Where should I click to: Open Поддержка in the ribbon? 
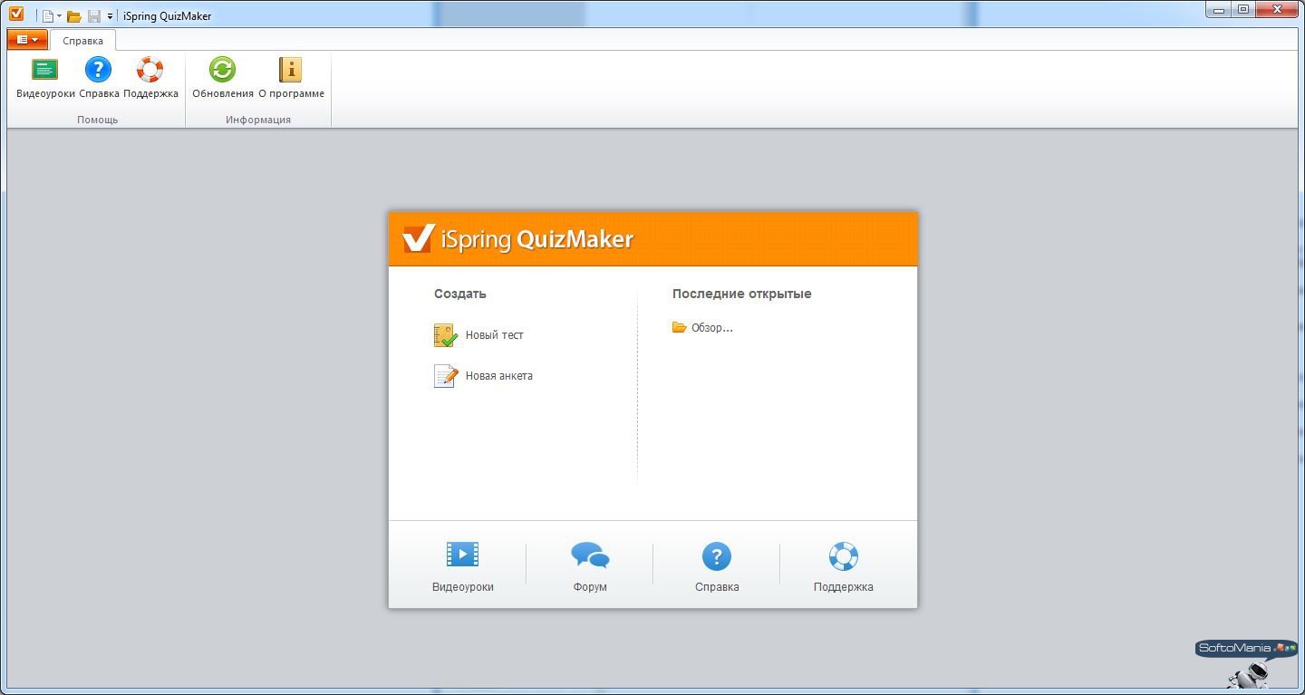[x=150, y=79]
